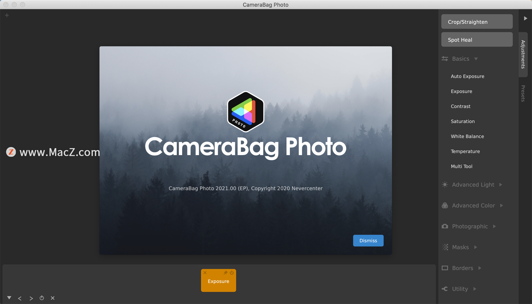The image size is (532, 304).
Task: Expand the Masks section arrow
Action: (475, 247)
